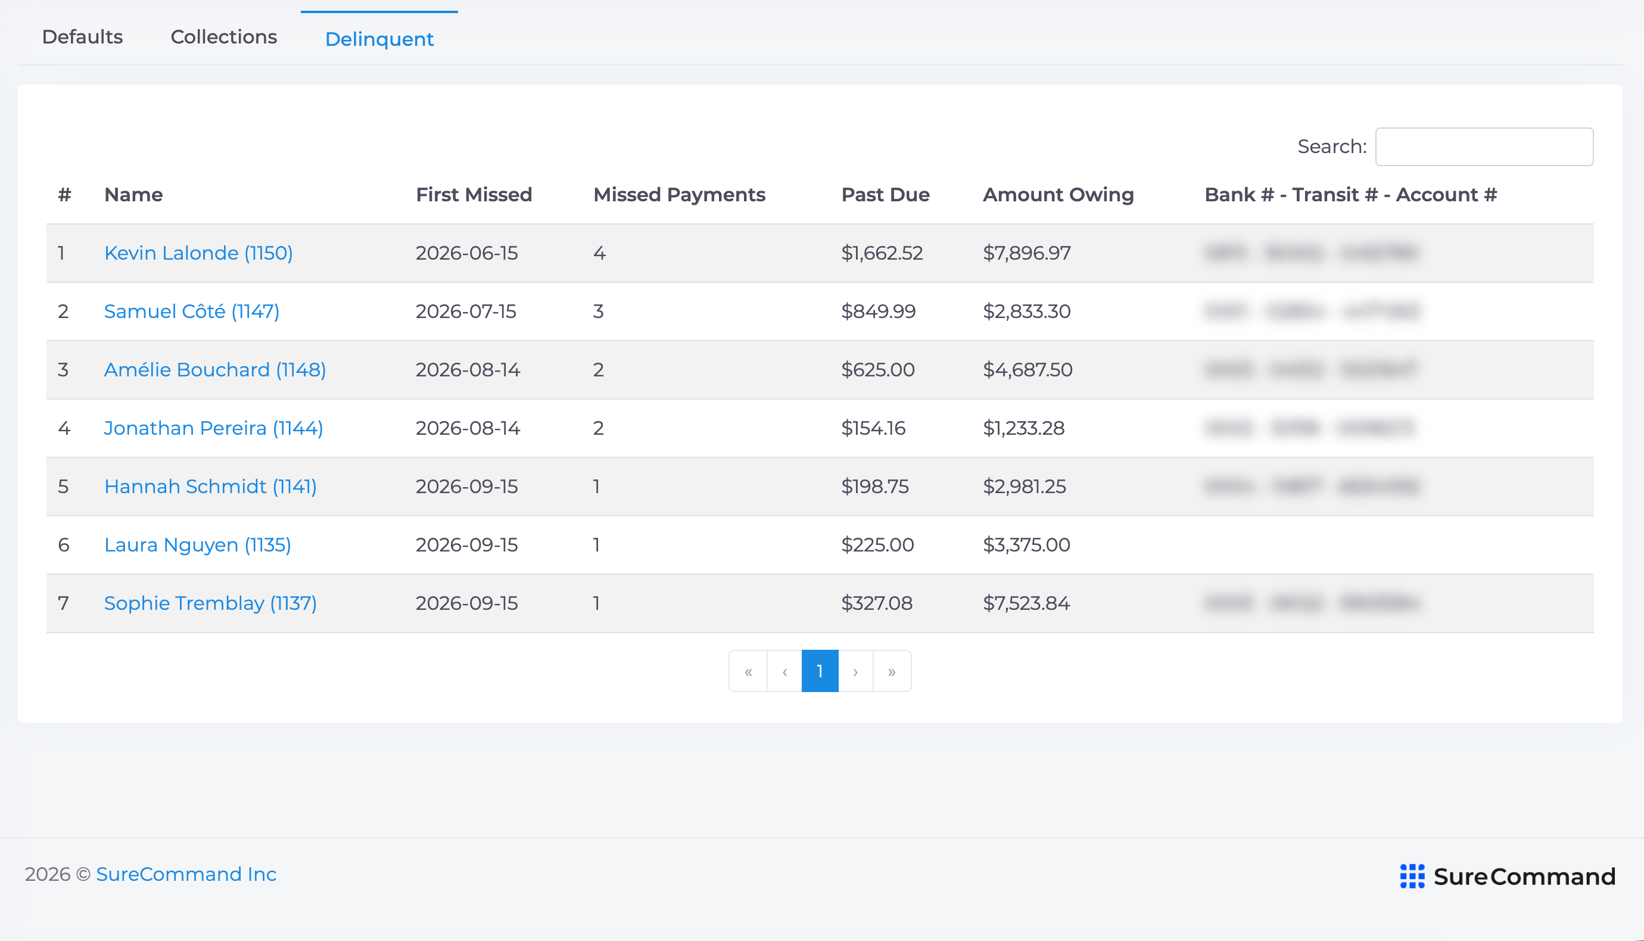The image size is (1644, 941).
Task: Select the 2026-06-15 first missed date
Action: 466,253
